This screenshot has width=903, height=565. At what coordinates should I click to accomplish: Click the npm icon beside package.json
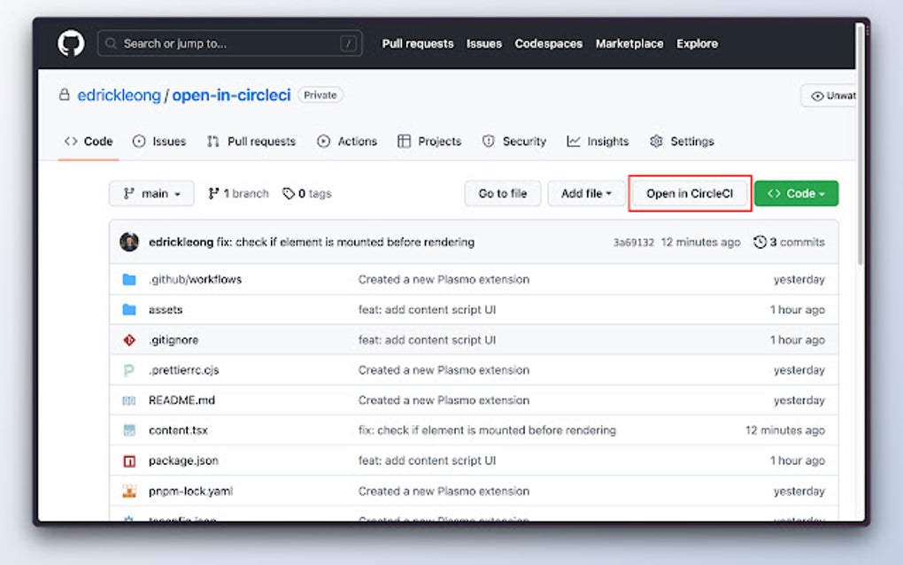129,461
